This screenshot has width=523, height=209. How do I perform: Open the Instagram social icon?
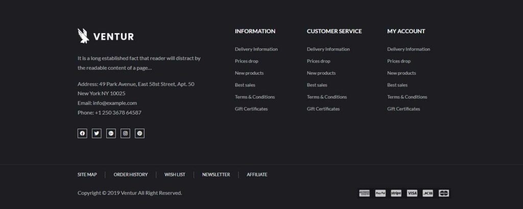click(126, 133)
